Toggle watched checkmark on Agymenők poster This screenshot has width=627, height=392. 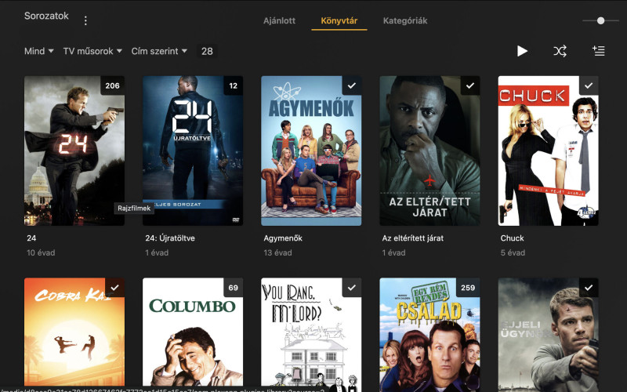point(351,85)
